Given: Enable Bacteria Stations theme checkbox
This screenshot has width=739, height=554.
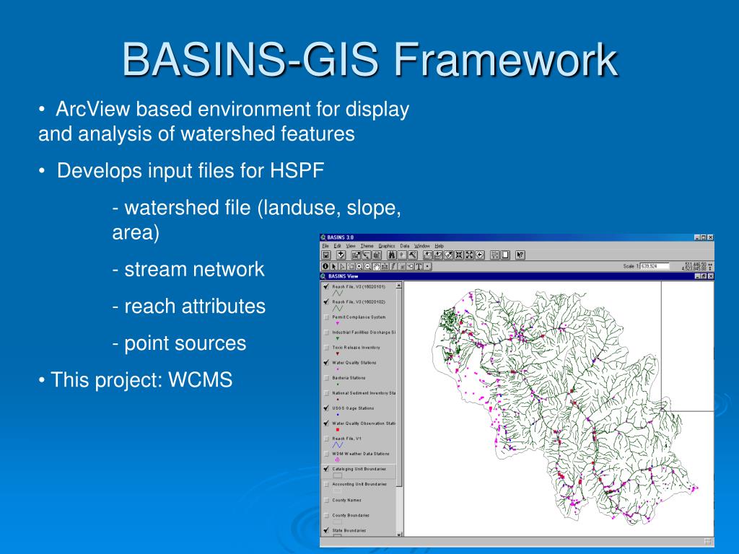Looking at the screenshot, I should coord(326,377).
